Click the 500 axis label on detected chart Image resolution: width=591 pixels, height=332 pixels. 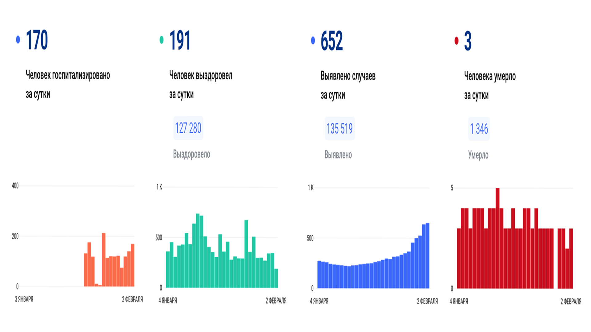[x=310, y=238]
